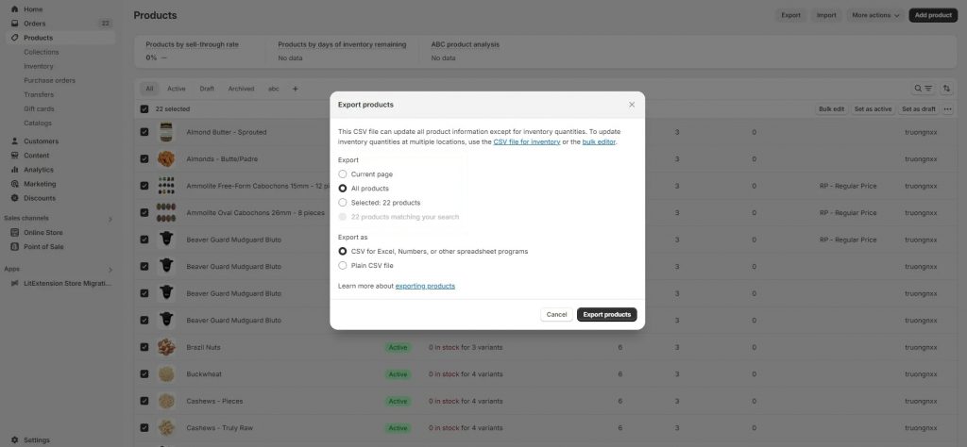Select the Products tag icon
The image size is (967, 447).
click(15, 38)
